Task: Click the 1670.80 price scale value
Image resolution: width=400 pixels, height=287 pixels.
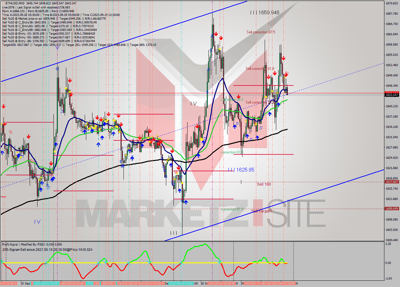Action: [x=392, y=3]
